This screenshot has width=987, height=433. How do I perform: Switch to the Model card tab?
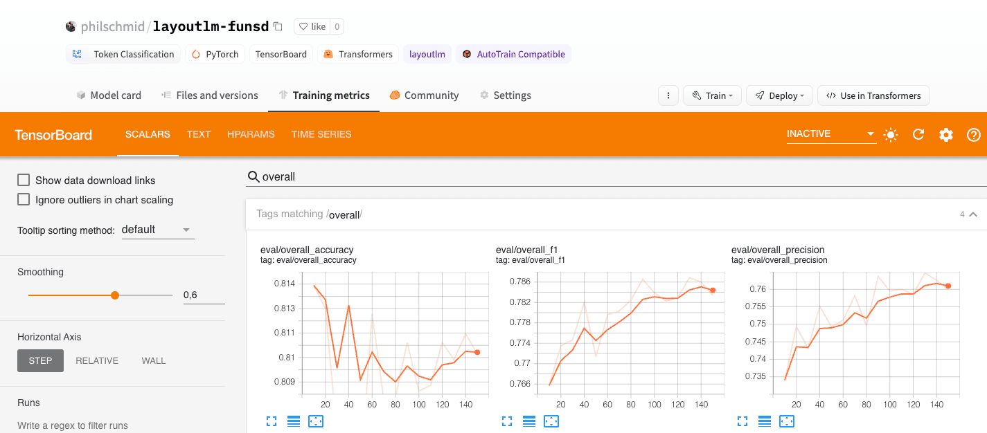[x=109, y=95]
